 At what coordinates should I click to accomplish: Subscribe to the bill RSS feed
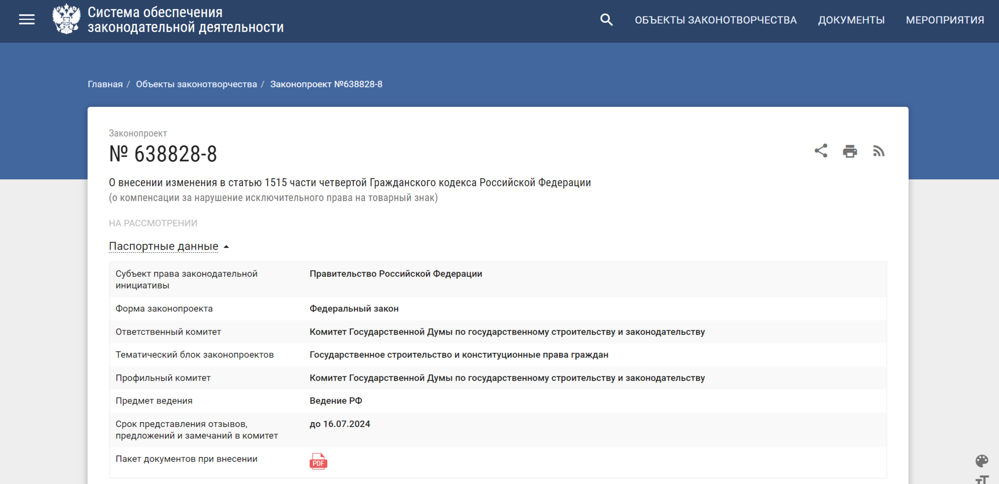[x=879, y=151]
